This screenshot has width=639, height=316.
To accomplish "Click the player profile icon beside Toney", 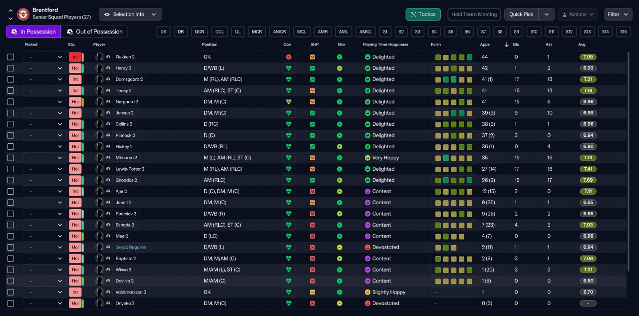I will (x=108, y=91).
